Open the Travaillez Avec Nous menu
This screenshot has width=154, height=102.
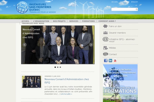coord(33,23)
